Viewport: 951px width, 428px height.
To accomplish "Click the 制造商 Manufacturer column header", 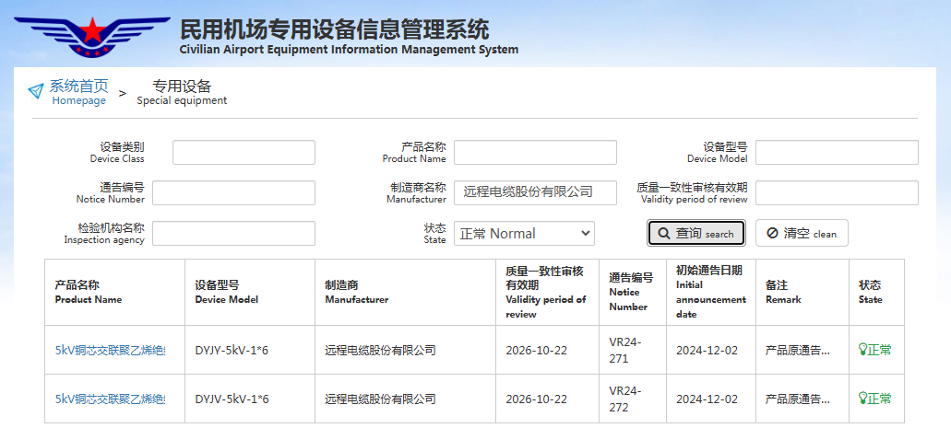I will (405, 293).
